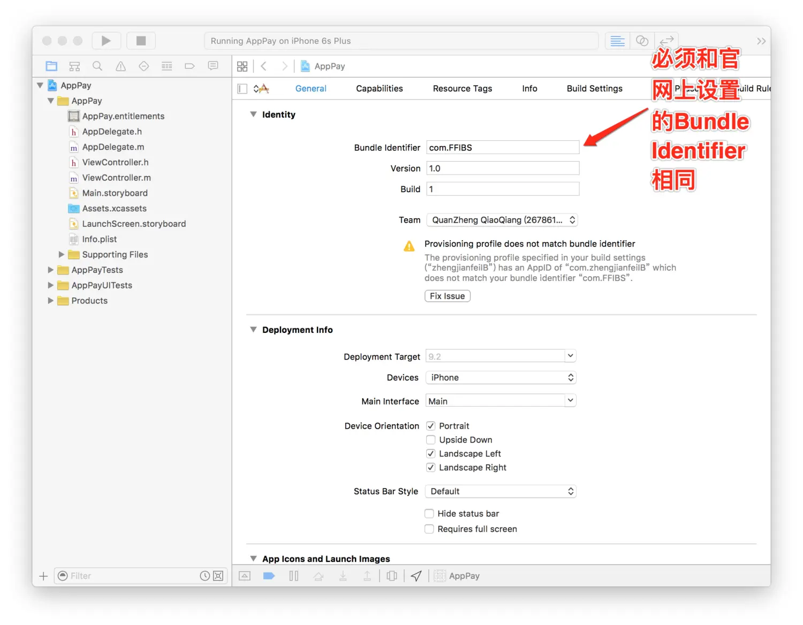Collapse App Icons and Launch Images section
Image resolution: width=803 pixels, height=625 pixels.
[x=254, y=559]
